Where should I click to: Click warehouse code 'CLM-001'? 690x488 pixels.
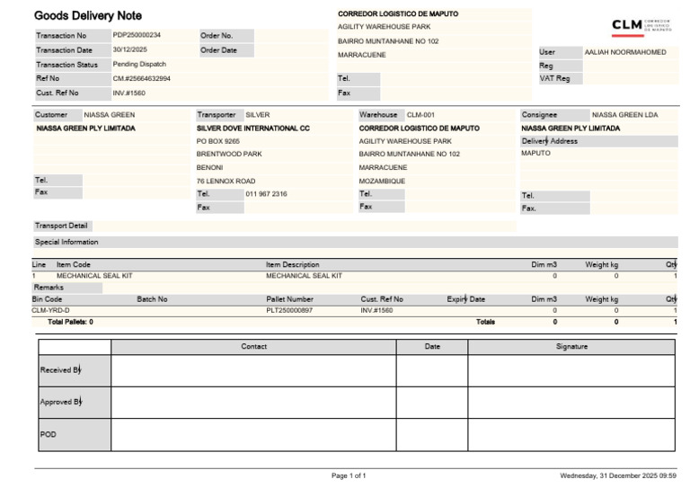click(420, 114)
